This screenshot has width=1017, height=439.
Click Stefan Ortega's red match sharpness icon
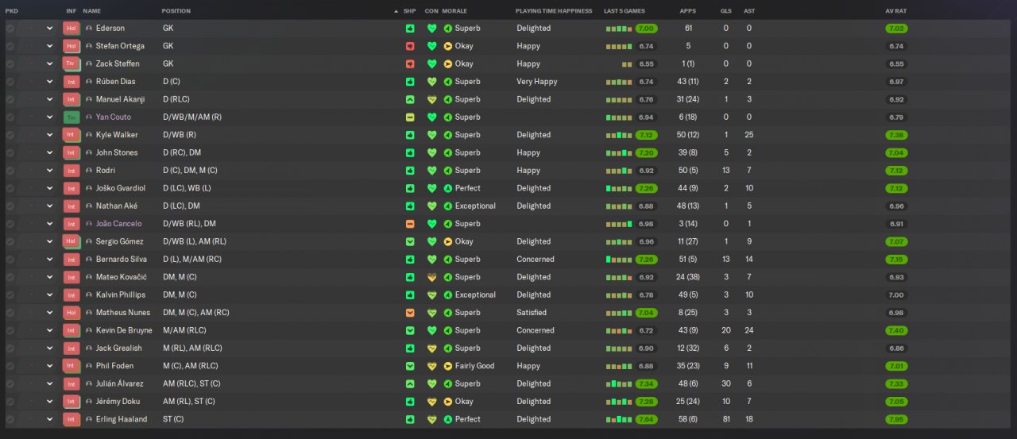pyautogui.click(x=410, y=46)
